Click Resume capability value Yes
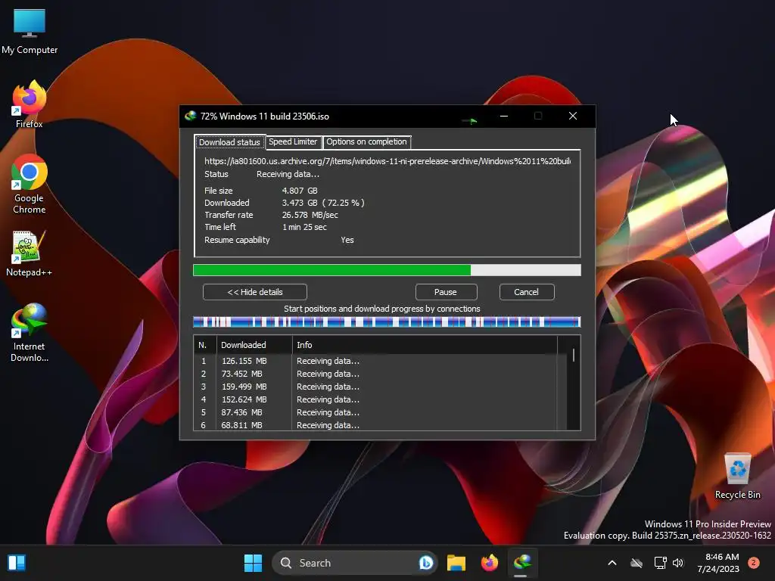This screenshot has width=775, height=581. click(347, 240)
